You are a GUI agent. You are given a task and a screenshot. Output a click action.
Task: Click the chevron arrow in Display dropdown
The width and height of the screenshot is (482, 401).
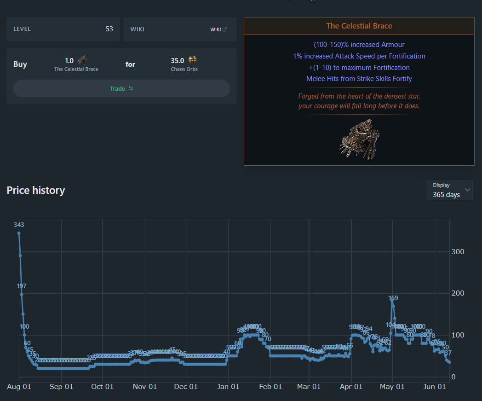[x=468, y=190]
